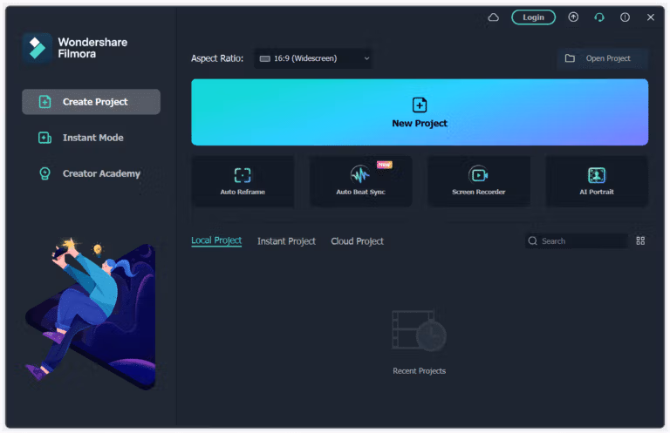This screenshot has width=670, height=433.
Task: Close the Filmora startup window
Action: click(x=650, y=17)
